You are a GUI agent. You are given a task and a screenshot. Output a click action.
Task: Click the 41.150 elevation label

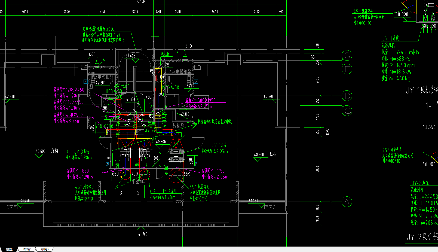tap(131, 99)
